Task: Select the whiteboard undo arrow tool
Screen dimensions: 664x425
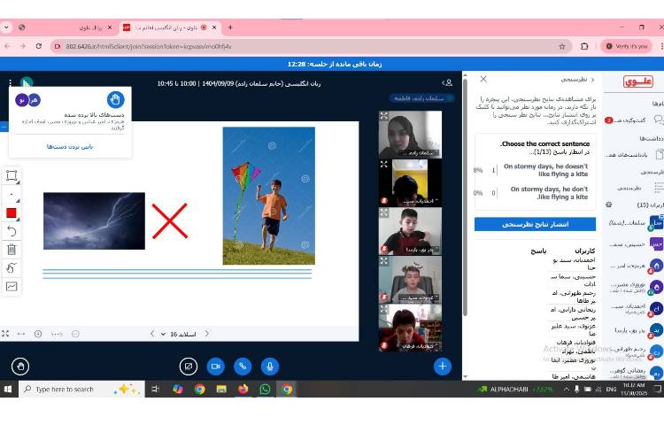Action: pos(12,231)
